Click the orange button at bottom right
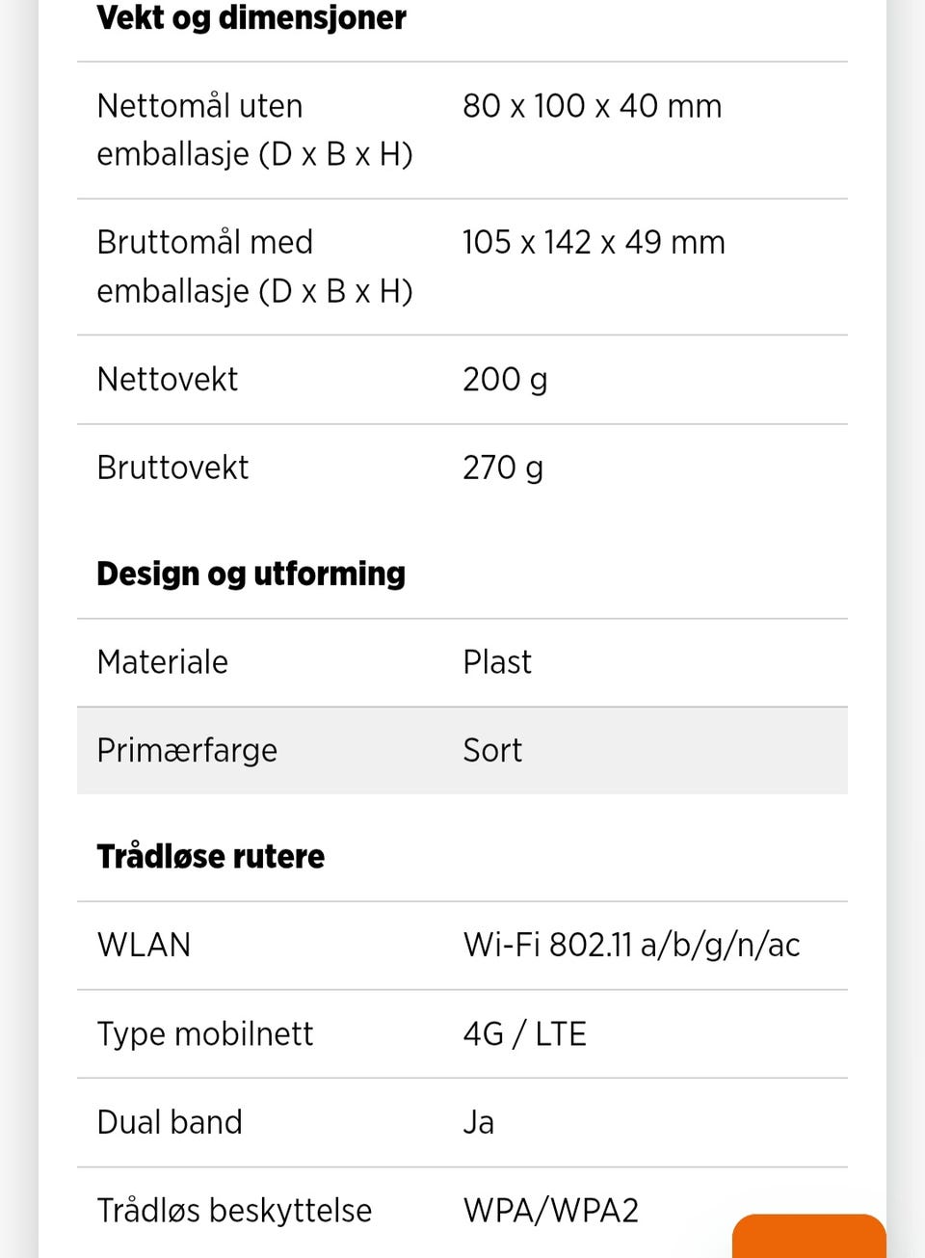 coord(808,1236)
